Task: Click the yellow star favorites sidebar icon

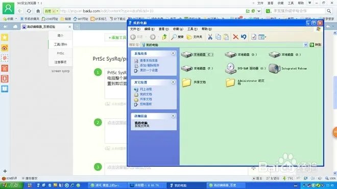Action: coord(5,38)
